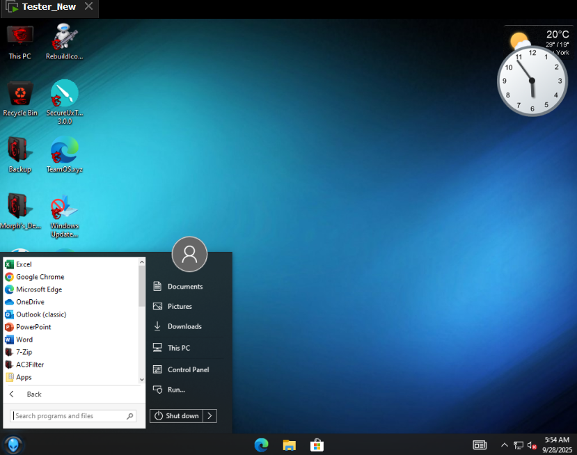Open Run... from the start menu
Screen dimensions: 577x455
pos(175,390)
